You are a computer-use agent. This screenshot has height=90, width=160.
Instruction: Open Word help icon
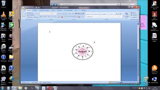point(138,10)
